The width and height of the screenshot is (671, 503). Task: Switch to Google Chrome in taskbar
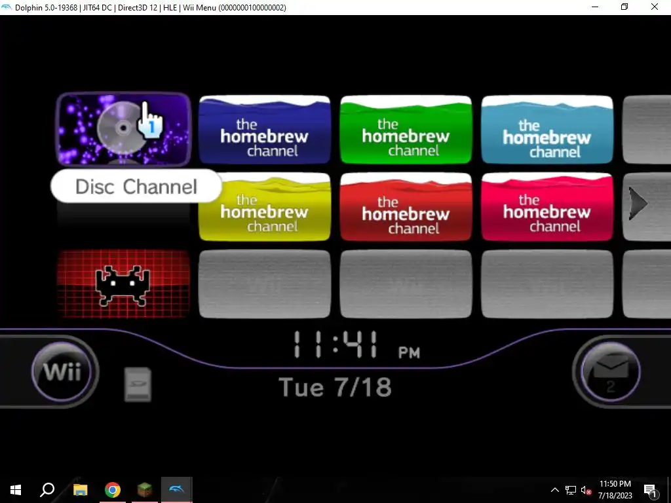(113, 490)
